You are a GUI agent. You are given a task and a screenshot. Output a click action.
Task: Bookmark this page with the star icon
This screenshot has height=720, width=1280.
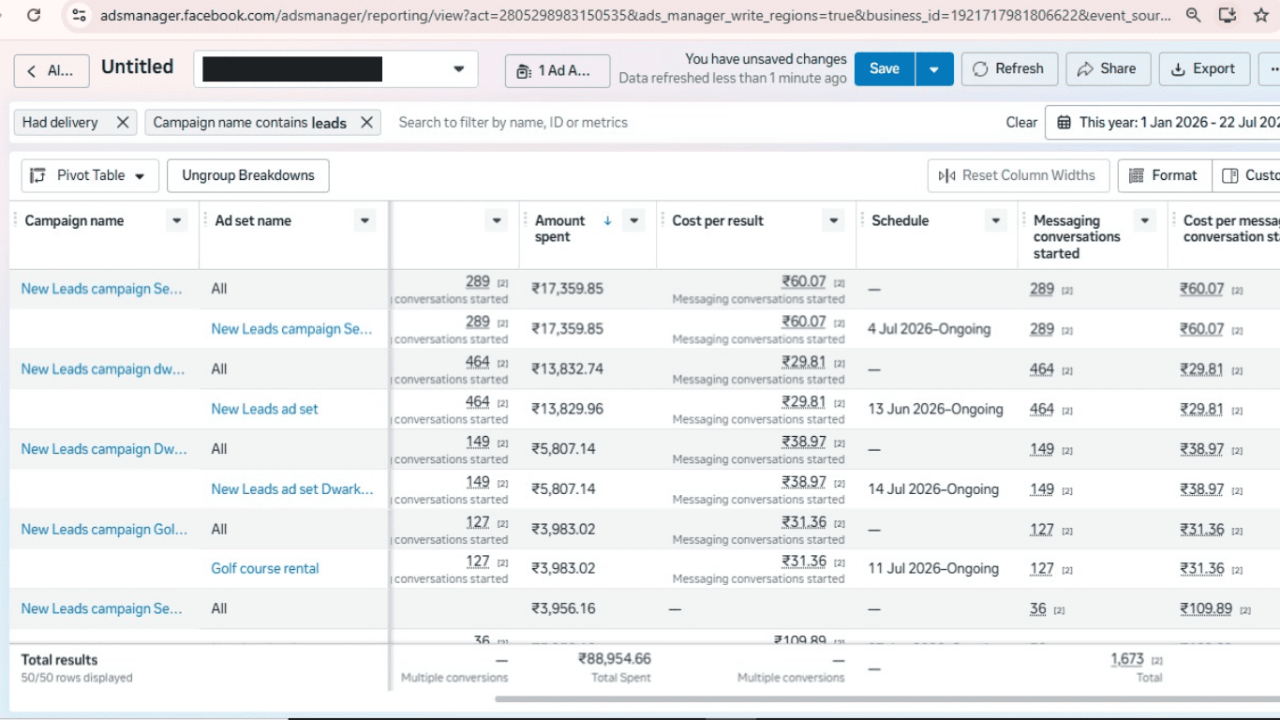1261,15
